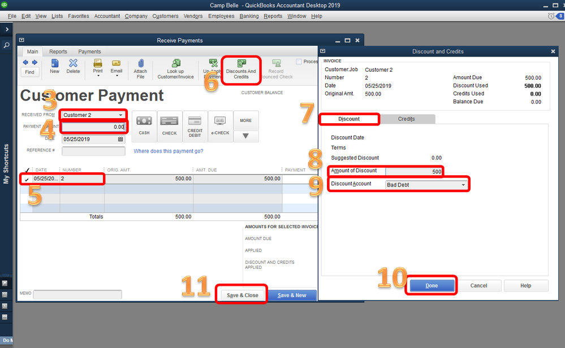The width and height of the screenshot is (565, 348).
Task: Expand more payment methods arrow
Action: (246, 136)
